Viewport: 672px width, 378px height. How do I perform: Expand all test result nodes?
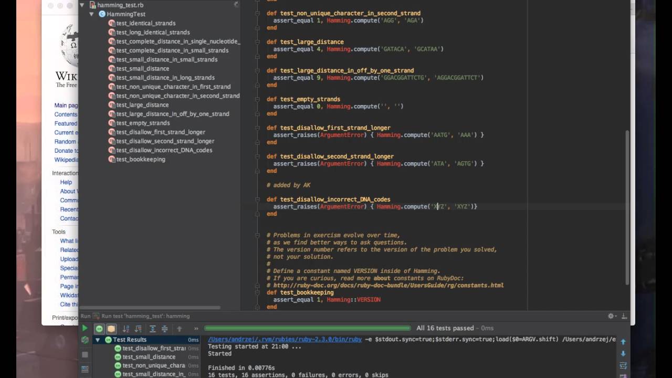point(152,329)
